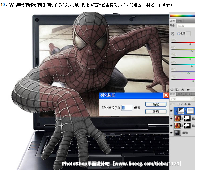Toggle eye icon of 图层1
This screenshot has height=170, width=200.
click(171, 133)
